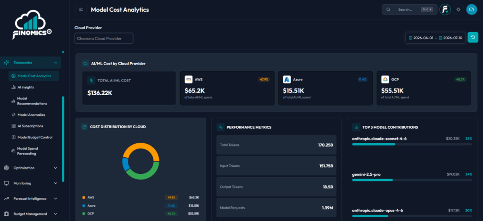
Task: Open AI Subscriptions page
Action: [30, 126]
